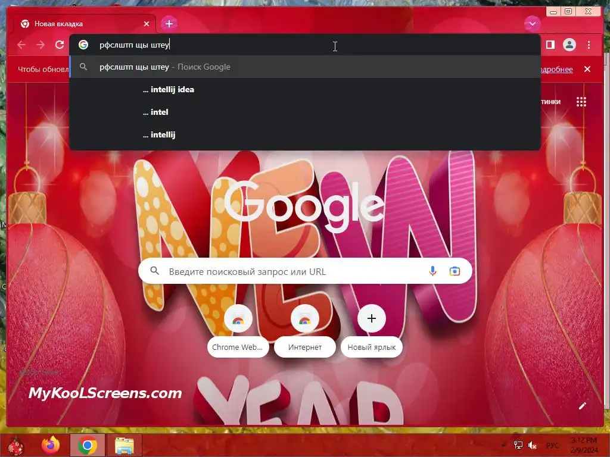Open a new tab with plus button
610x457 pixels.
pyautogui.click(x=169, y=24)
